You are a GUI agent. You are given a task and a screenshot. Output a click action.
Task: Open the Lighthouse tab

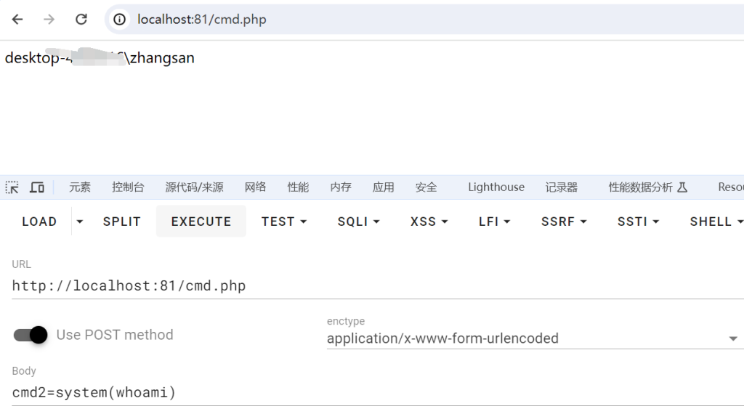(496, 187)
